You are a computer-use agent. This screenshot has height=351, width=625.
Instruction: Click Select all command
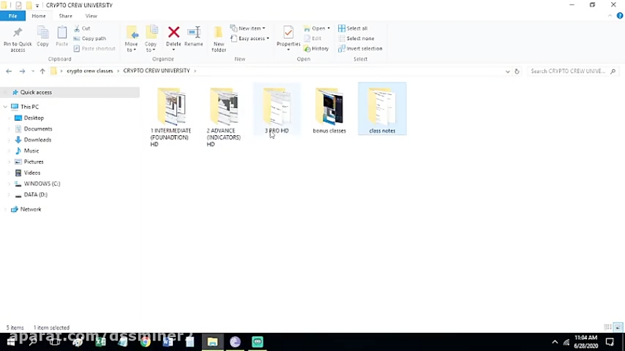pyautogui.click(x=353, y=28)
